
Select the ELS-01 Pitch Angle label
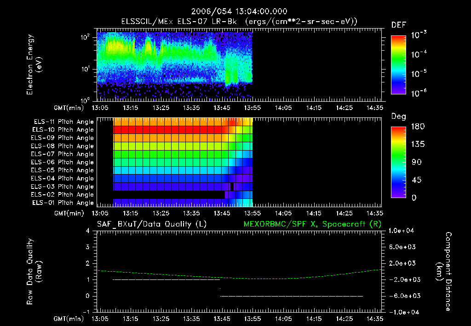63,203
